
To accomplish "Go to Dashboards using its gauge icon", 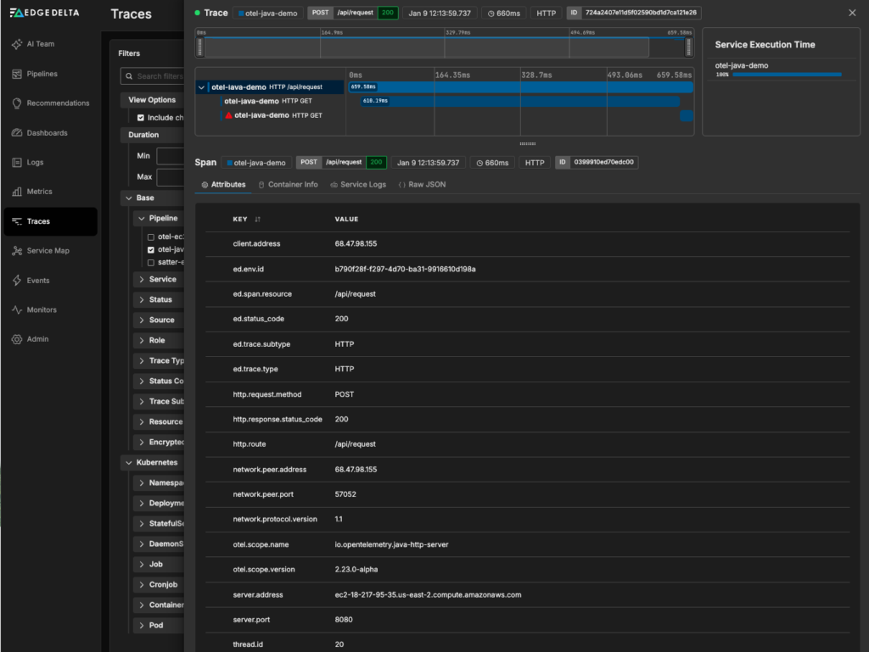I will coord(17,133).
